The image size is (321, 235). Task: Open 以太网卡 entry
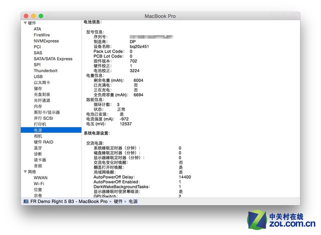click(42, 82)
